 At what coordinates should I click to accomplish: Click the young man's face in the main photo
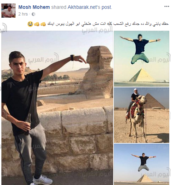[x=19, y=67]
